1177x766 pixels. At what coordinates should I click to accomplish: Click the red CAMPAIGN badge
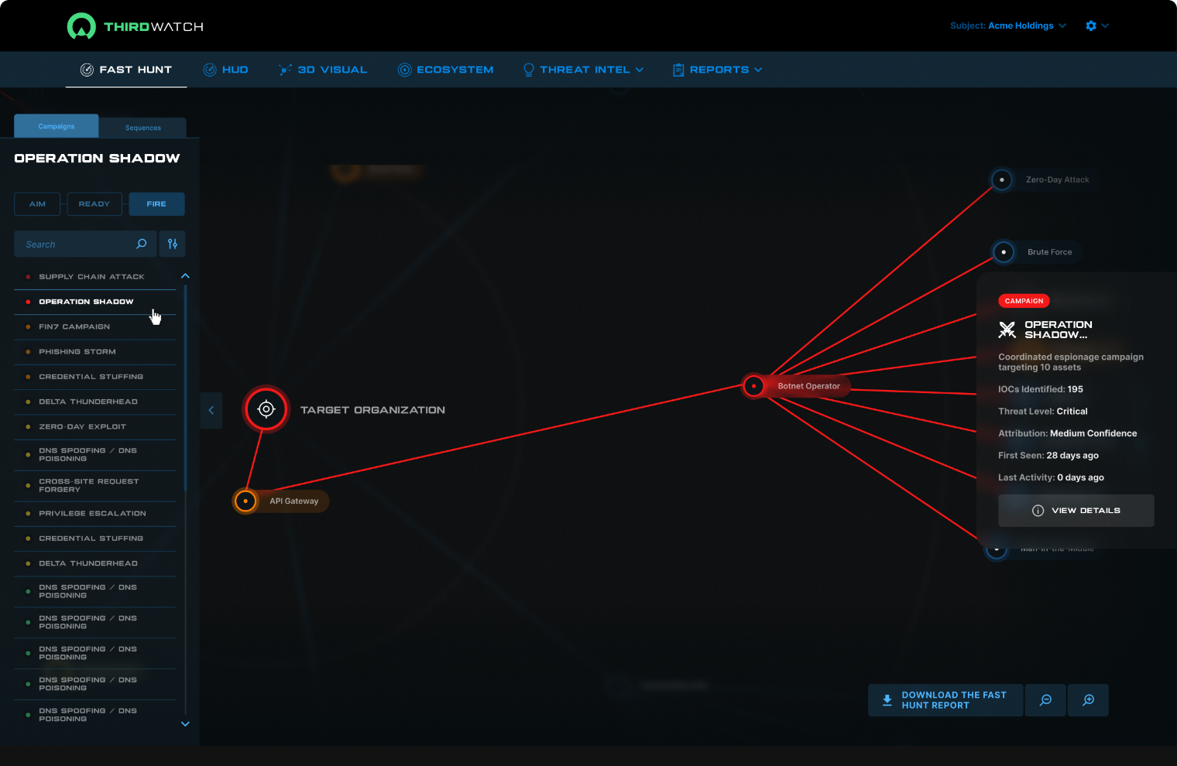(x=1024, y=301)
